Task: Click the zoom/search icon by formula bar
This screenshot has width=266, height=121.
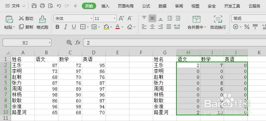Action: (x=69, y=43)
